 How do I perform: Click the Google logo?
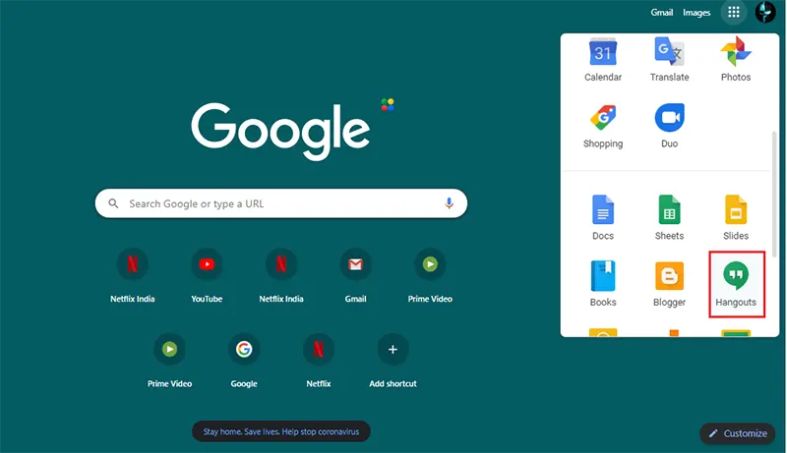(x=280, y=132)
